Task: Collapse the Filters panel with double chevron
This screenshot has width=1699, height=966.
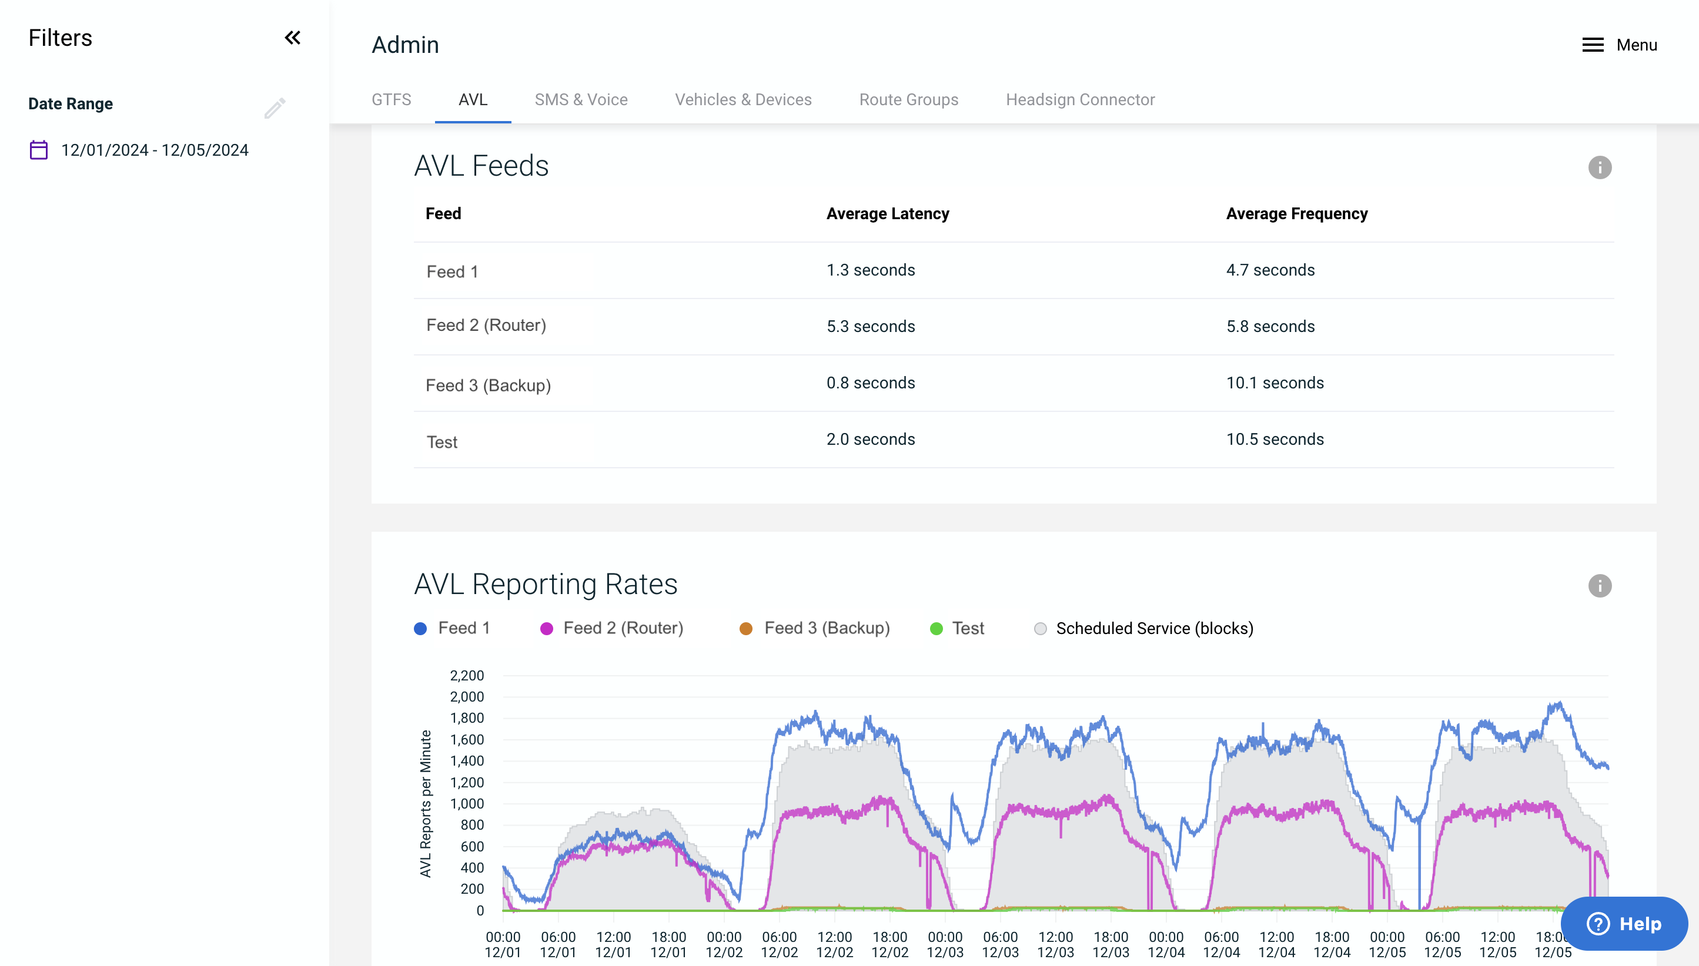Action: [293, 38]
